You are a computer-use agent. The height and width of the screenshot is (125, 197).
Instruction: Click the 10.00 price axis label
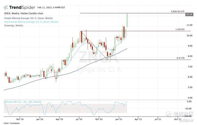coord(189,36)
